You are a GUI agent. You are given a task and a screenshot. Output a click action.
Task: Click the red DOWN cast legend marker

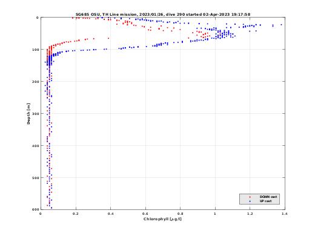point(250,197)
